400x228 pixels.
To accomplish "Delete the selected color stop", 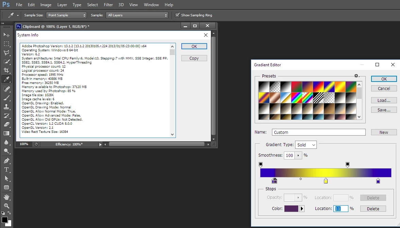I will (373, 209).
